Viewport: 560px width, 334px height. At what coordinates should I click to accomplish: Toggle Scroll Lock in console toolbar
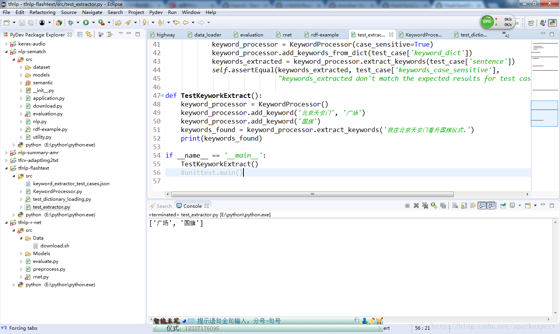point(464,205)
